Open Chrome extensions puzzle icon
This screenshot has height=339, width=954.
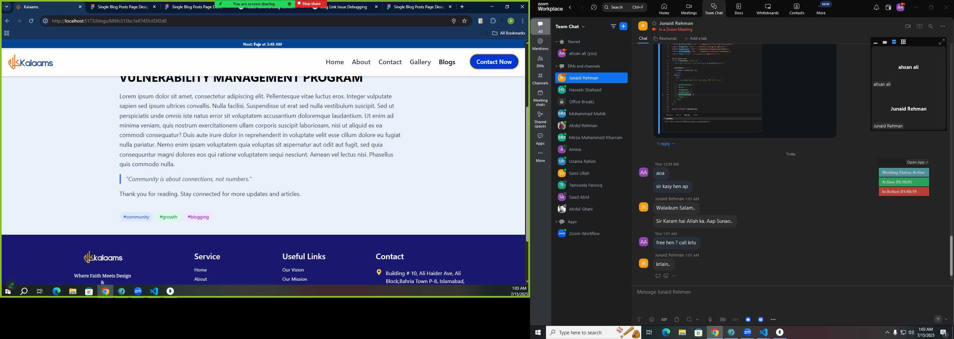click(x=493, y=21)
